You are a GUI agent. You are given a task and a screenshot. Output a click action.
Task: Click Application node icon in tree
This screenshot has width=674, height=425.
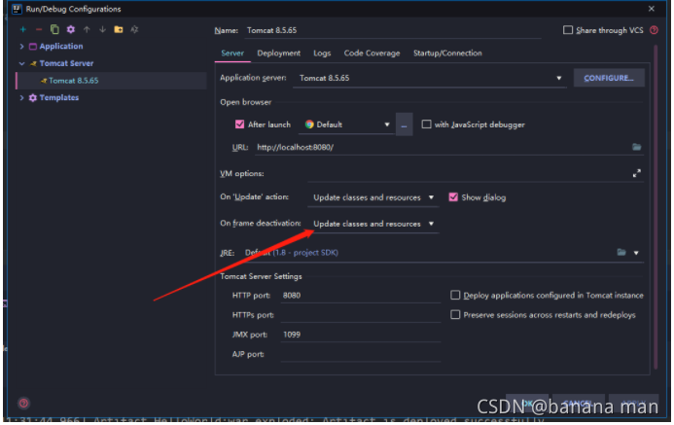(x=33, y=47)
